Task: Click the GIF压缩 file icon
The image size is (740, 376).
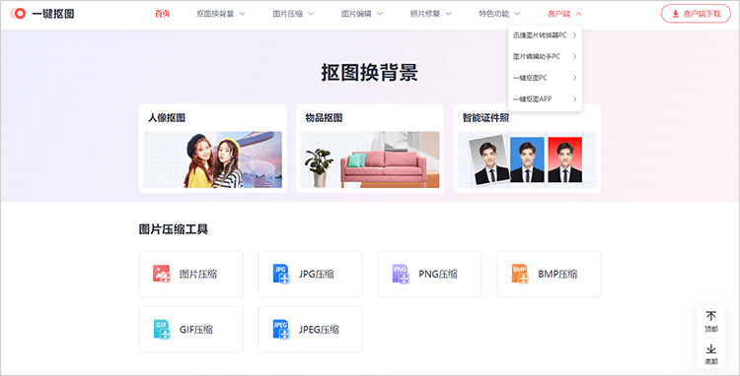Action: 162,330
